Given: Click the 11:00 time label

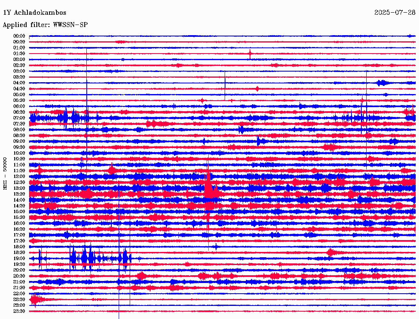Looking at the screenshot, I should pyautogui.click(x=19, y=164).
